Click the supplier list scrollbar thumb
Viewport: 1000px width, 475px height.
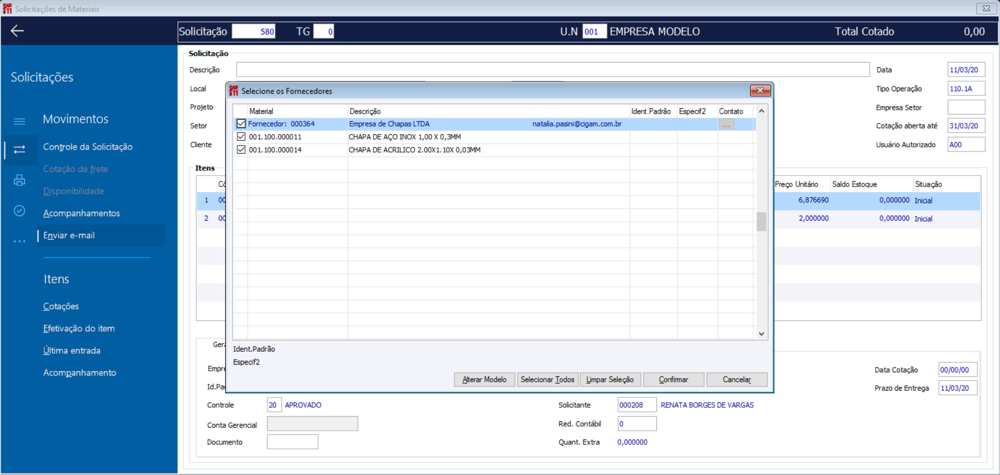point(762,221)
